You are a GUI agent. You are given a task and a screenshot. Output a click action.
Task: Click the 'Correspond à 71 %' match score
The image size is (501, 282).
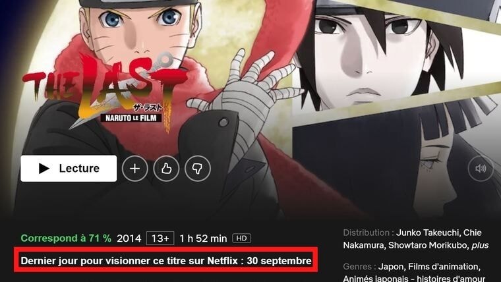66,239
